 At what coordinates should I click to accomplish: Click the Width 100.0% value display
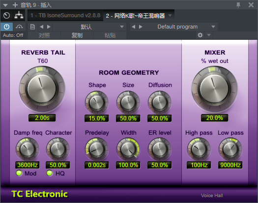[128, 165]
